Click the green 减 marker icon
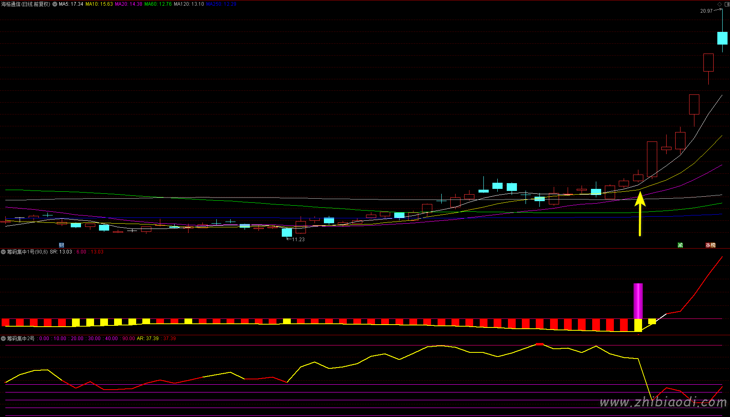Image resolution: width=730 pixels, height=417 pixels. pos(680,245)
